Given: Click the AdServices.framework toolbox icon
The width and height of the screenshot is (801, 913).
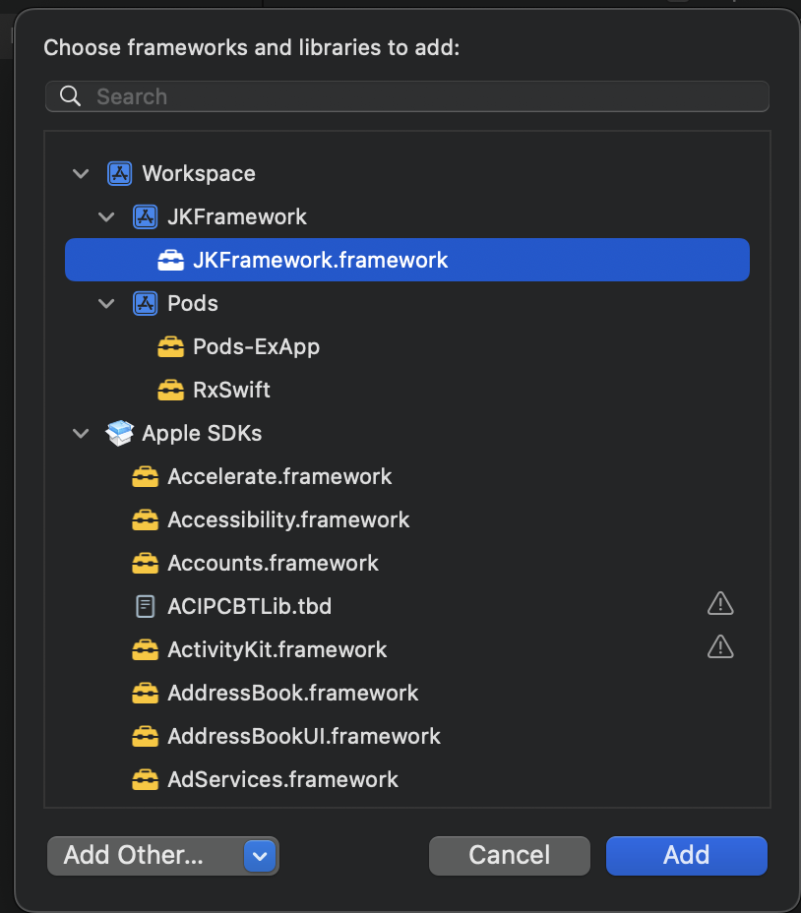Looking at the screenshot, I should click(145, 779).
